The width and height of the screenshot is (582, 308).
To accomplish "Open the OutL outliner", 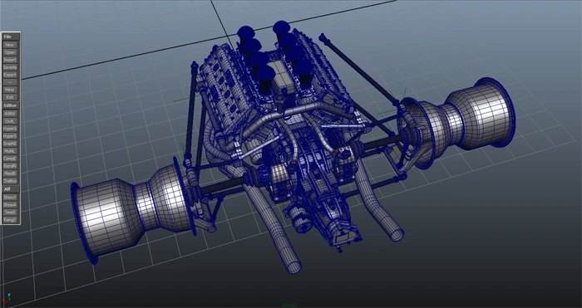I will tap(10, 121).
